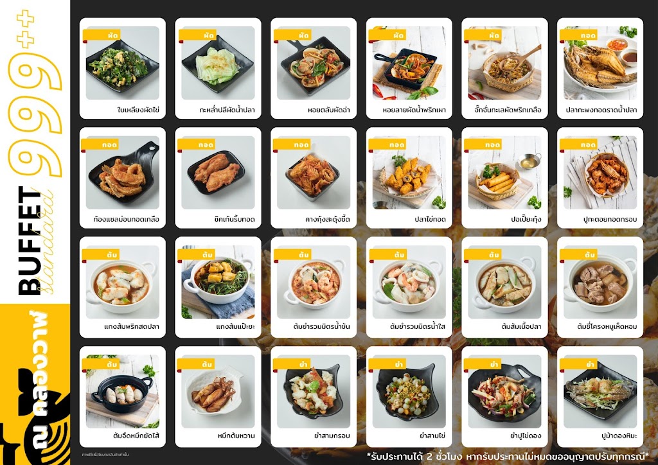
Task: Choose the ปลาไข่ทอด dish card
Action: point(409,178)
